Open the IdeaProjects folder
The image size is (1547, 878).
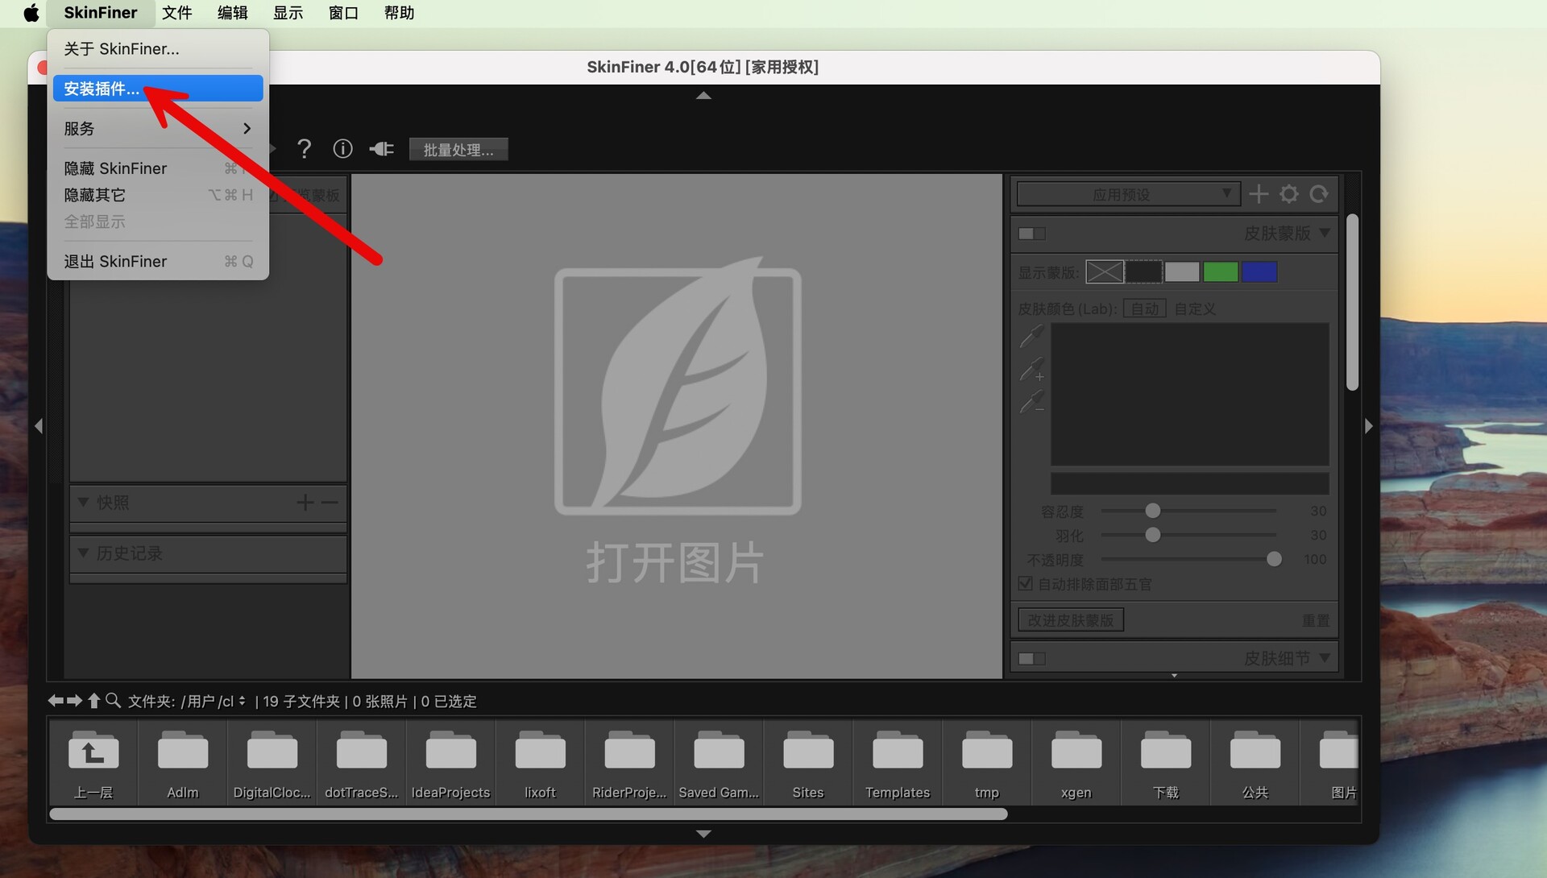point(451,762)
